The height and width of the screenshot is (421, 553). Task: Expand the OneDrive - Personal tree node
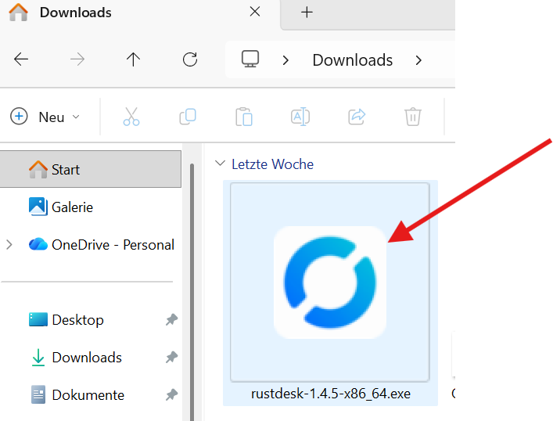coord(9,245)
